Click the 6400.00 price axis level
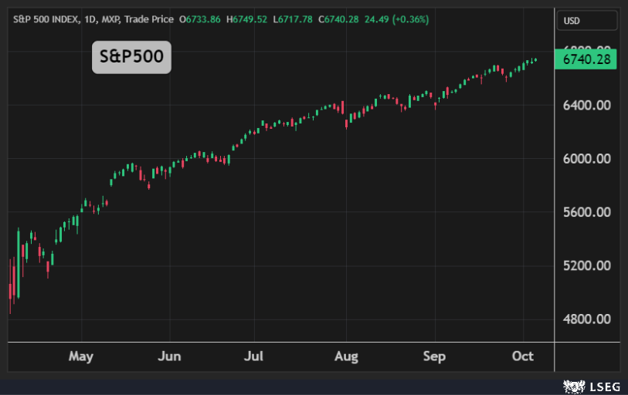The width and height of the screenshot is (628, 395). (x=587, y=105)
